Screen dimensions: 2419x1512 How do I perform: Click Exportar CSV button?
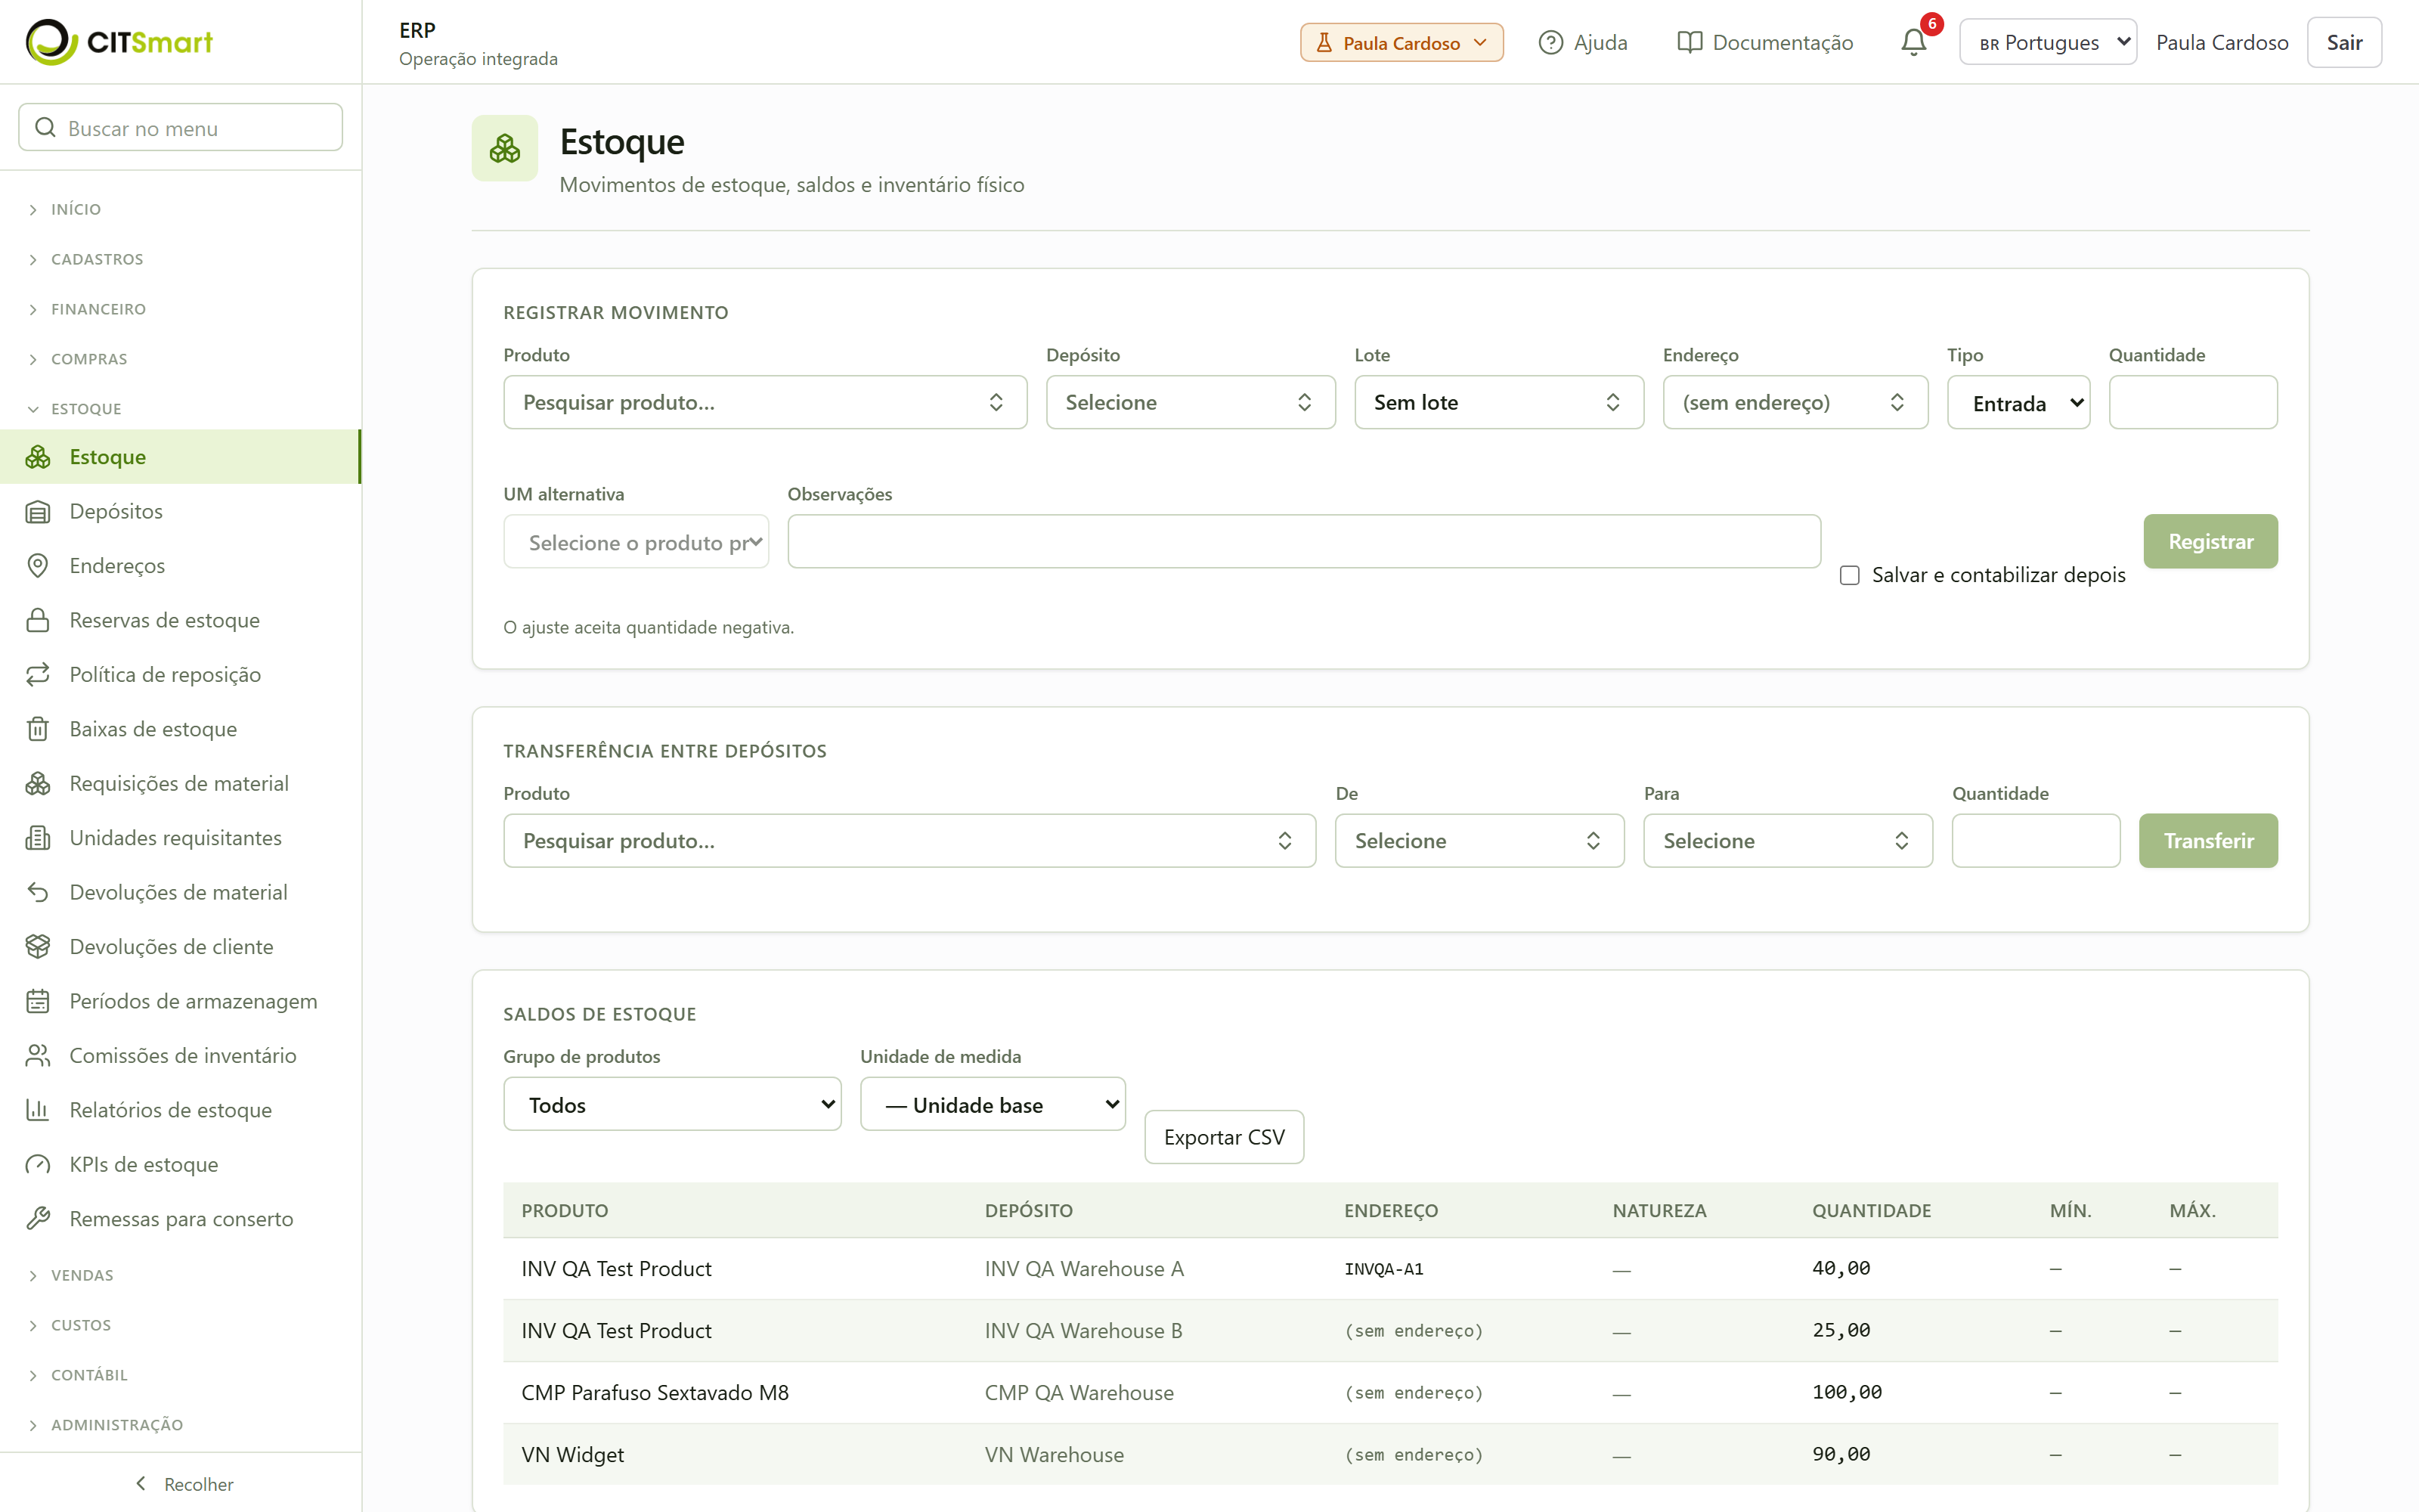point(1224,1137)
